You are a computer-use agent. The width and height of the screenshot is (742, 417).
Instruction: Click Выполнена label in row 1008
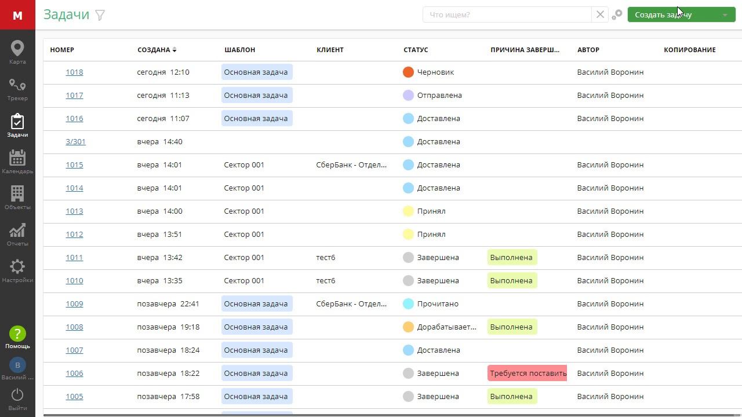point(512,327)
